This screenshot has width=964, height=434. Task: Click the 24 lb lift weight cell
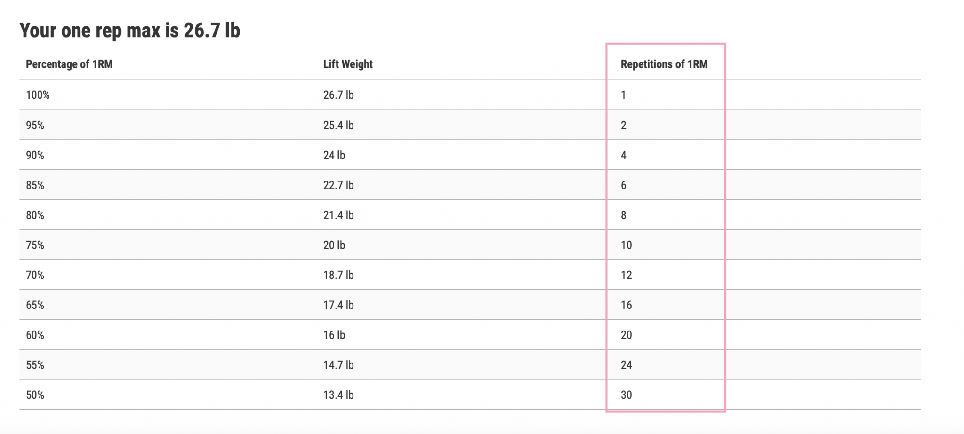(334, 155)
